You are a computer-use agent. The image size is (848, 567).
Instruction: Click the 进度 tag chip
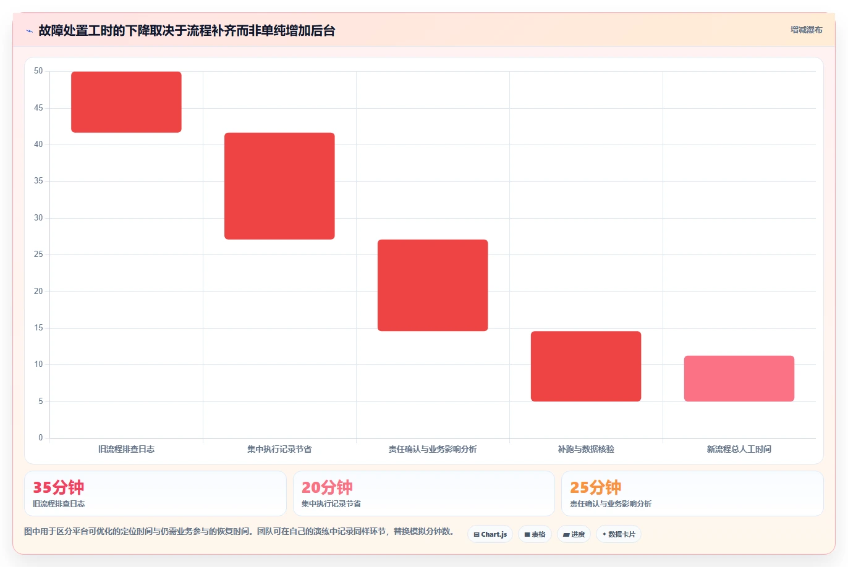(574, 534)
